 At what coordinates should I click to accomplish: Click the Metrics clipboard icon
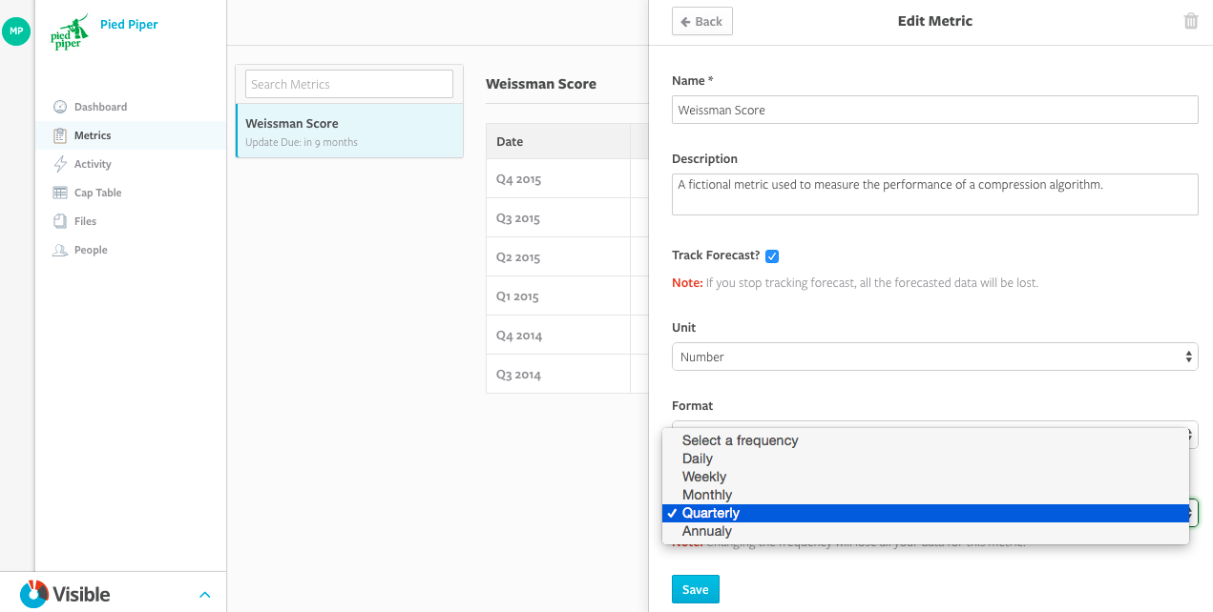tap(60, 135)
